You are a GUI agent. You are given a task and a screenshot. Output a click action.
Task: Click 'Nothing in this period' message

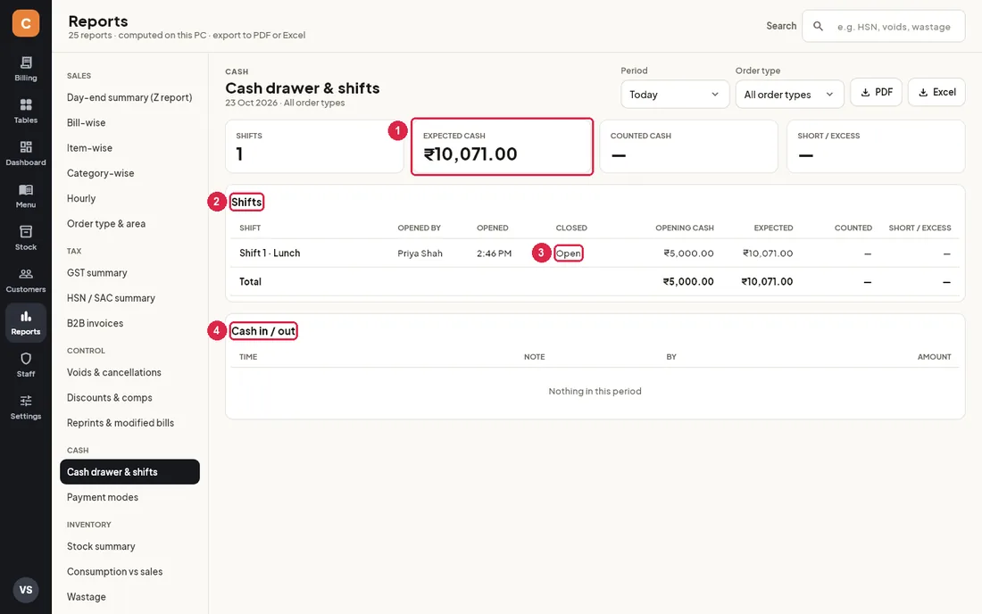coord(595,391)
